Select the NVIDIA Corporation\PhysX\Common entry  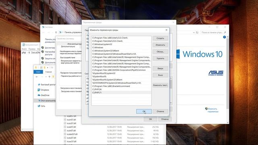pyautogui.click(x=121, y=70)
